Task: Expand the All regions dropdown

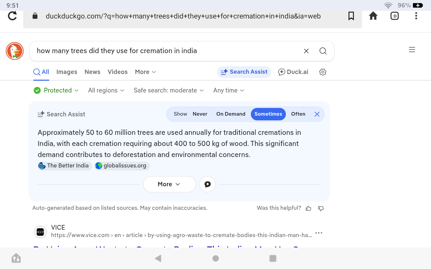Action: coord(106,90)
